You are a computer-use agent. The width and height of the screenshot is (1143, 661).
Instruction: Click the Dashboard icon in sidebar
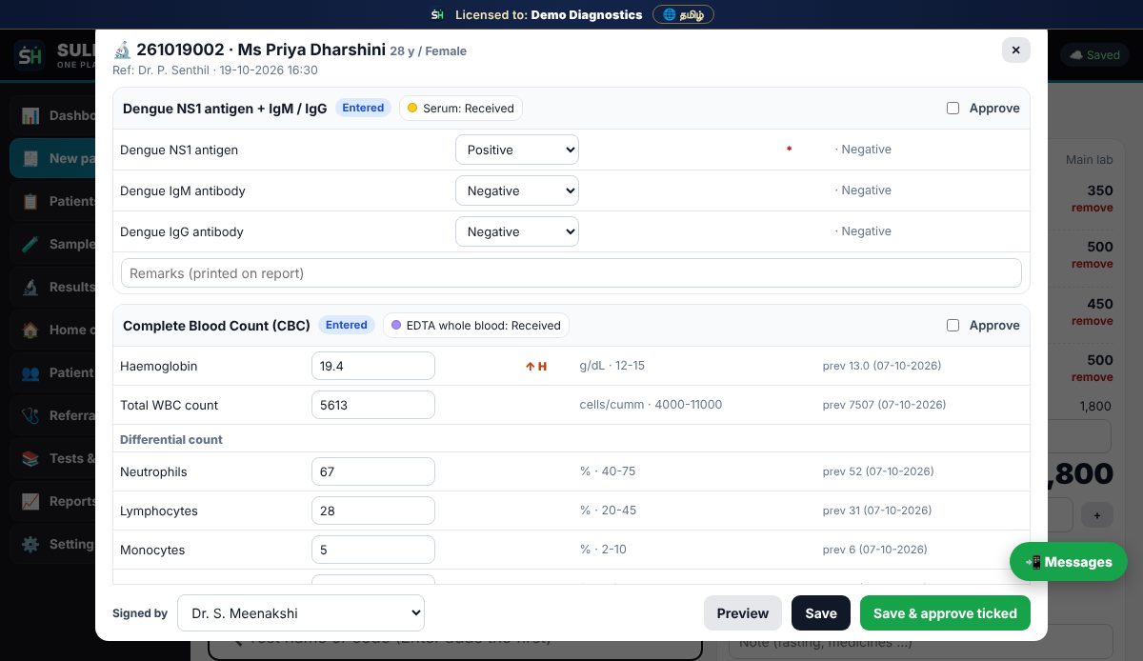coord(30,115)
